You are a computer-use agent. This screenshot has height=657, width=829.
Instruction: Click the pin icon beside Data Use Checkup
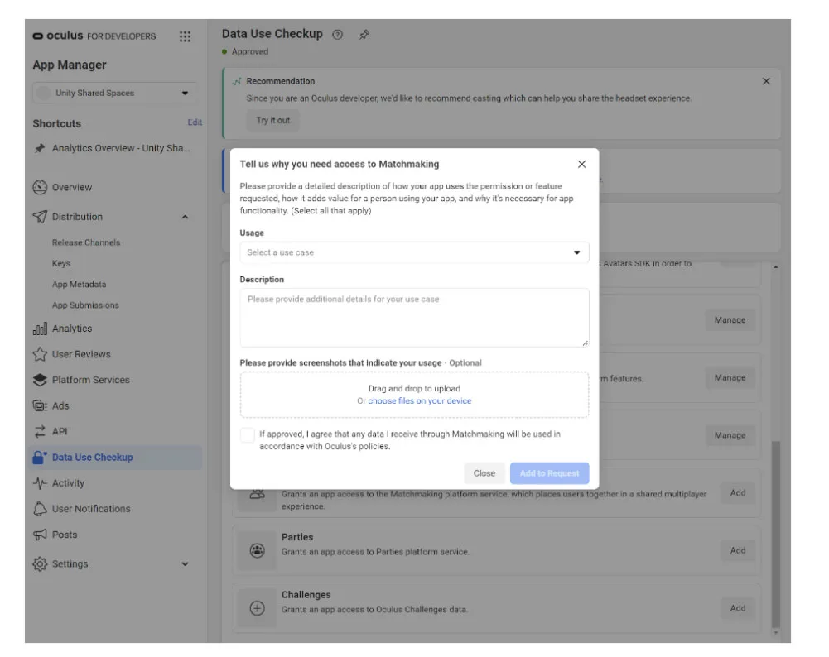tap(364, 35)
